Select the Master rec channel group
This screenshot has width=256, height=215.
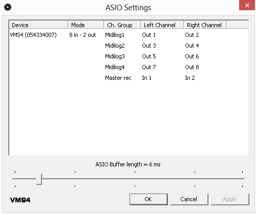point(118,78)
